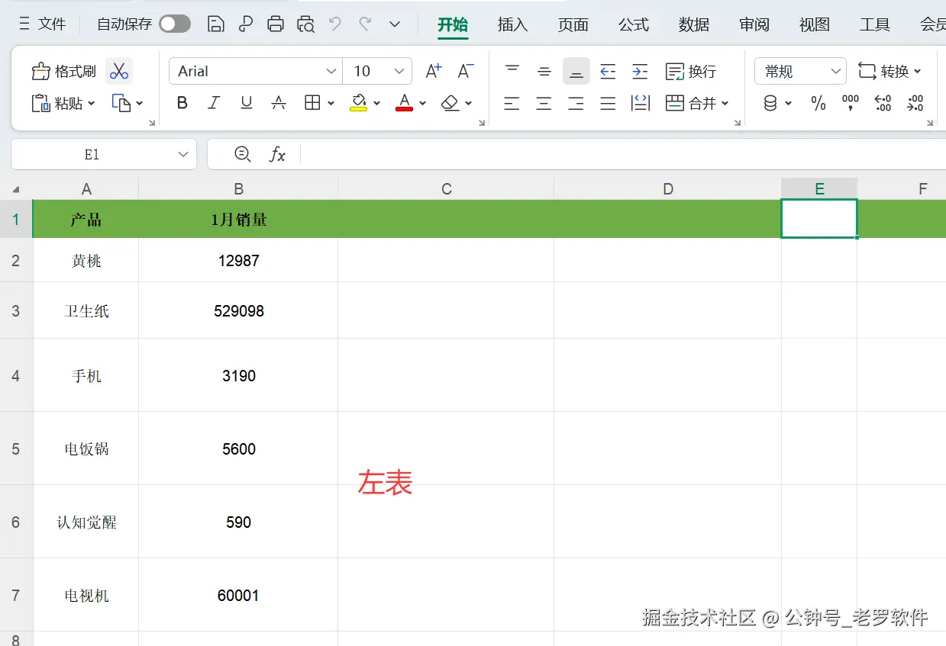Open the File (文件) menu
The width and height of the screenshot is (946, 646).
click(43, 24)
